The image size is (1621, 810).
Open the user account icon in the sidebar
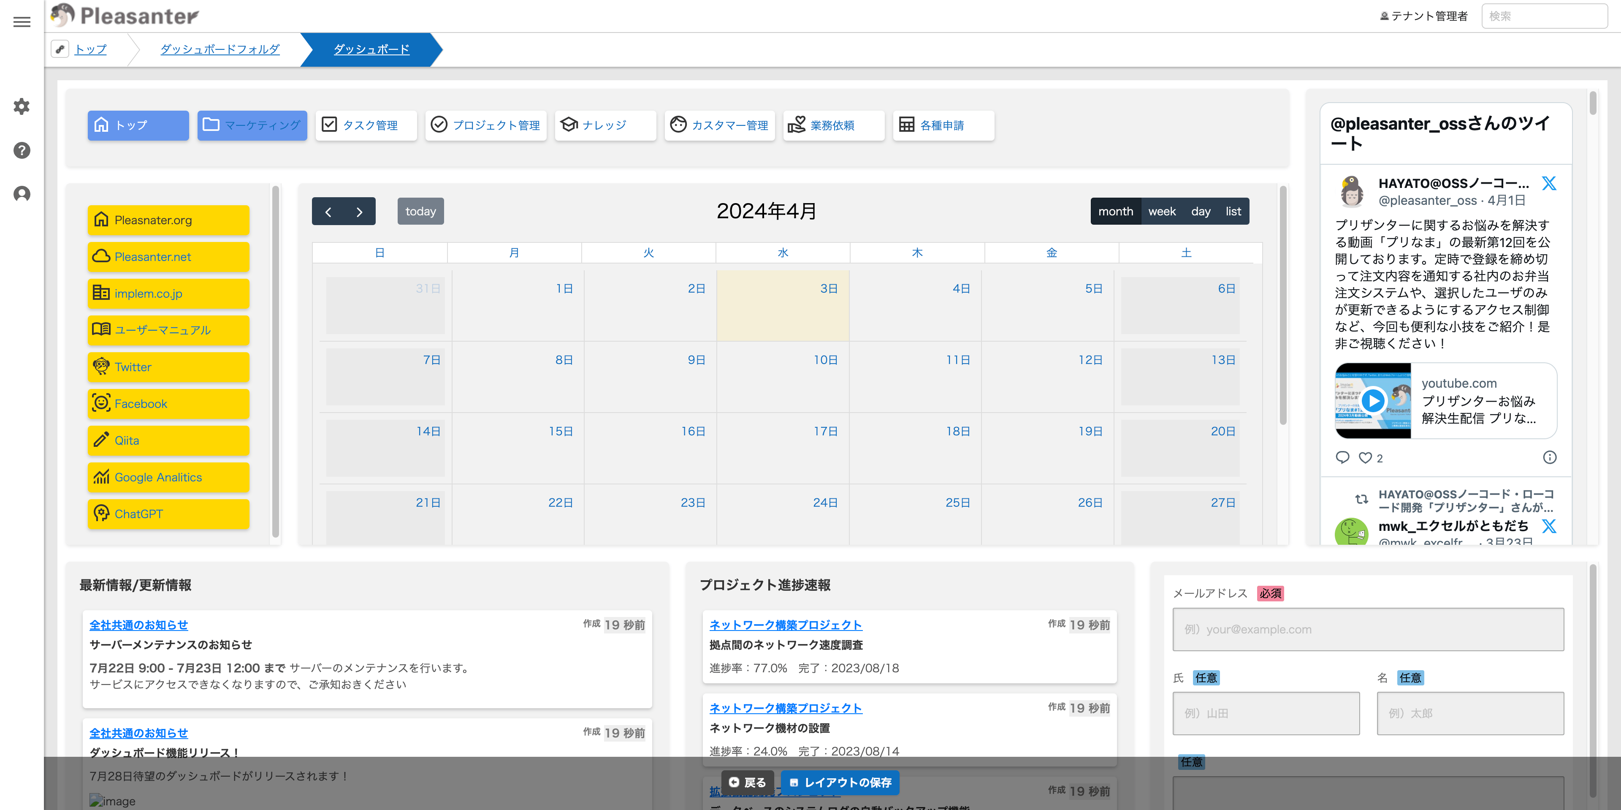22,194
